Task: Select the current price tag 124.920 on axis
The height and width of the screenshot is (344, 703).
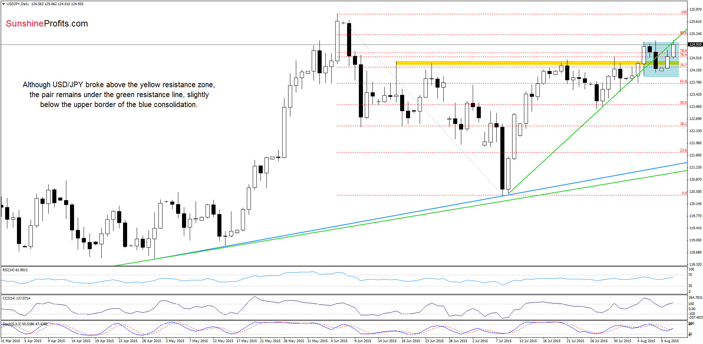Action: [x=695, y=45]
